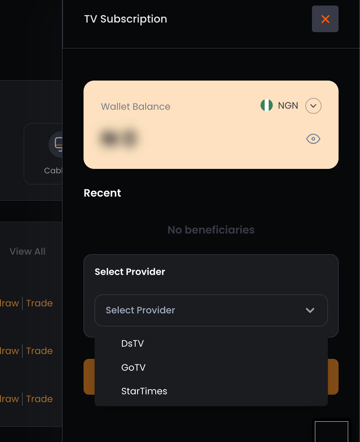Close the TV Subscription panel
This screenshot has height=442, width=360.
click(325, 19)
